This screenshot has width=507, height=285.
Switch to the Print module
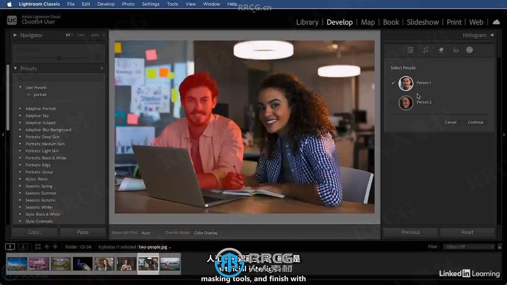pos(454,22)
